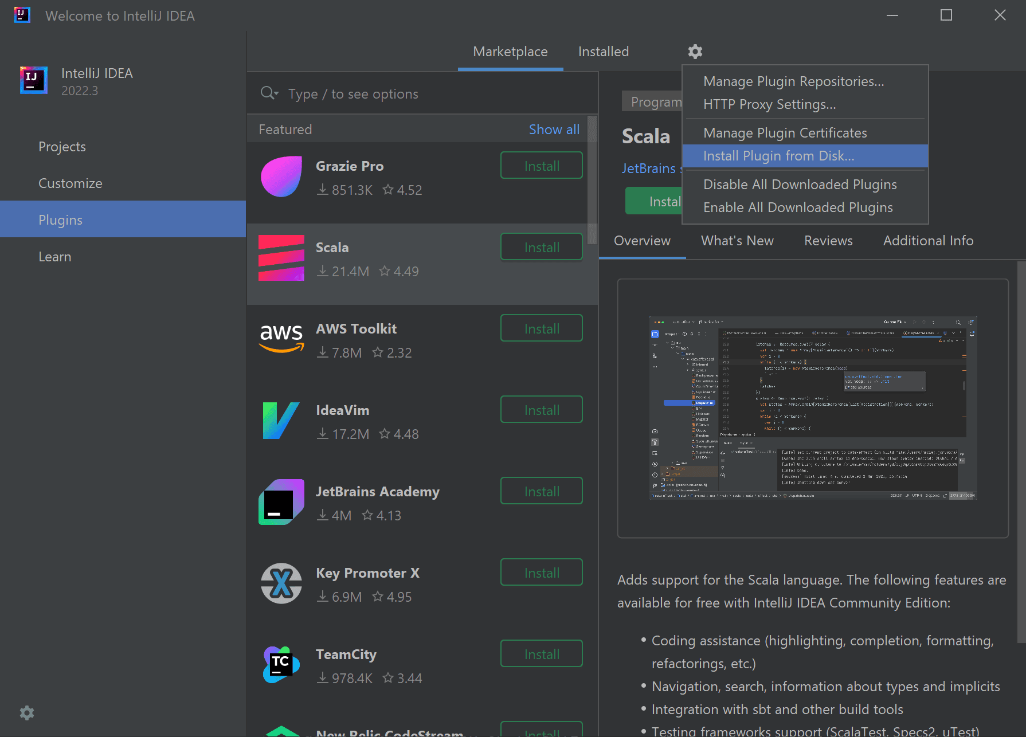Screen dimensions: 1026x737
Task: Click the plugin settings gear icon
Action: (695, 51)
